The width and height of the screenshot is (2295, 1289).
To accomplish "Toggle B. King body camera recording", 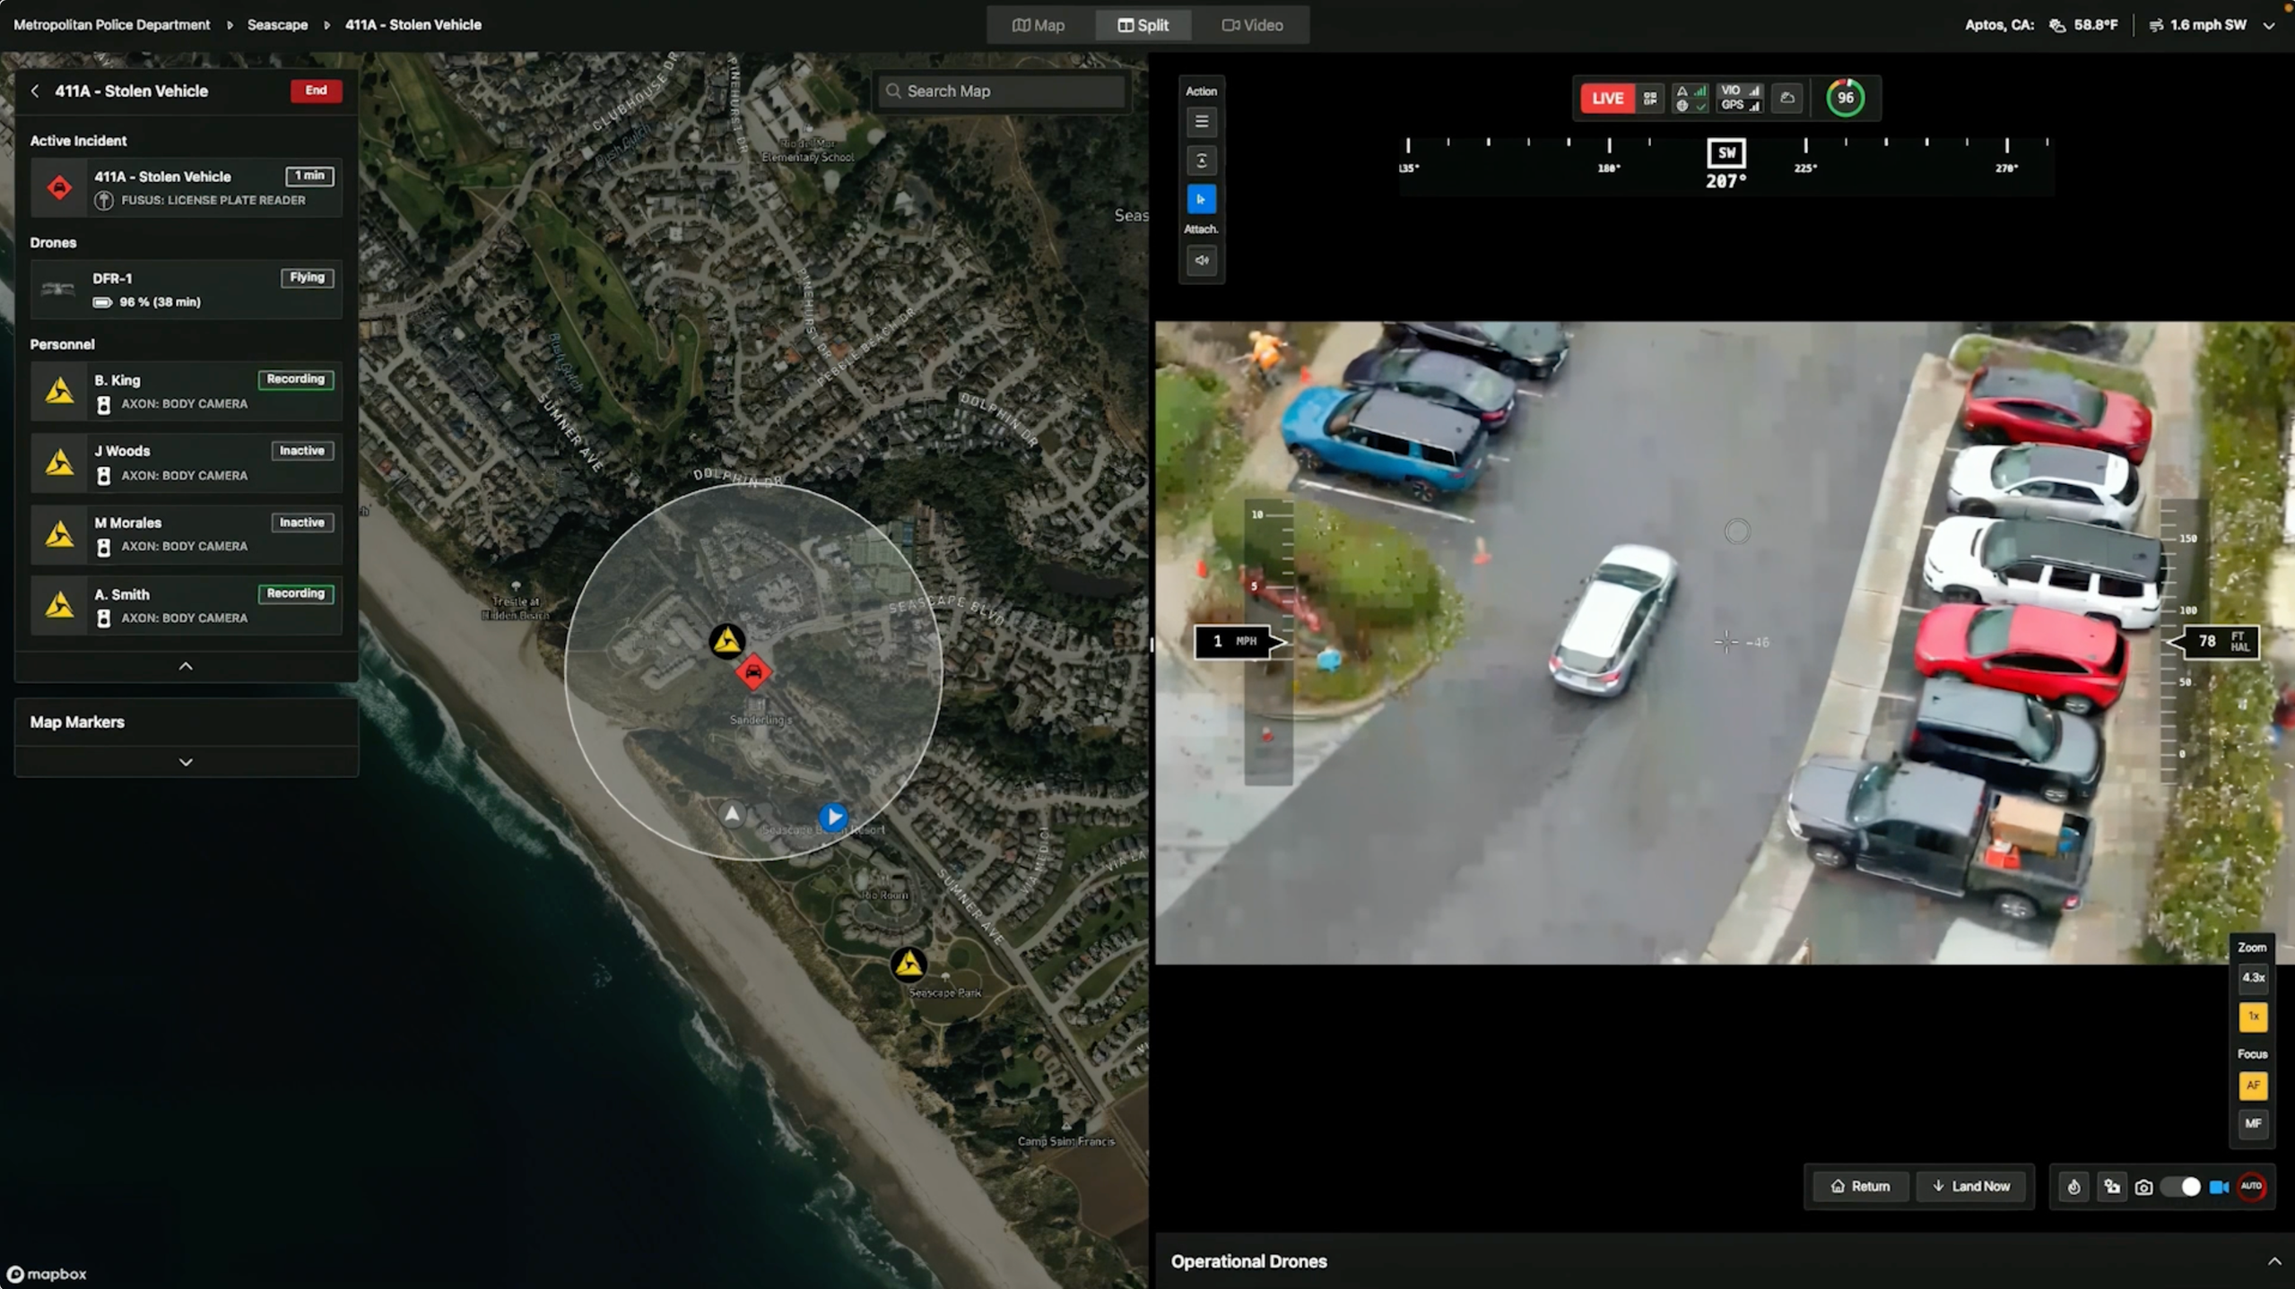I will [x=293, y=378].
